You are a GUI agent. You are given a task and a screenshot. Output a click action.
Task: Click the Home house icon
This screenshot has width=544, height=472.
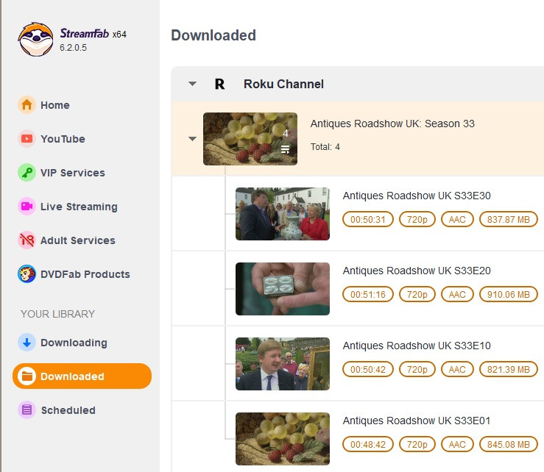27,104
